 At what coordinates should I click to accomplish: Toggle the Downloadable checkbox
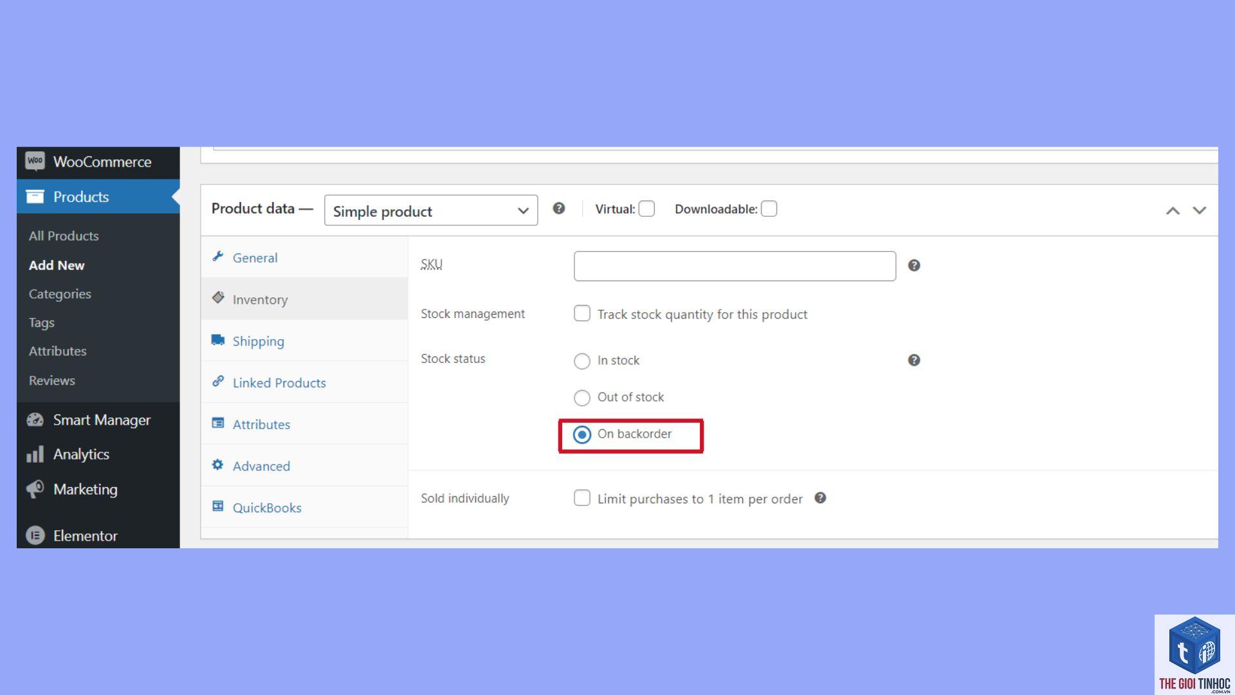click(769, 209)
